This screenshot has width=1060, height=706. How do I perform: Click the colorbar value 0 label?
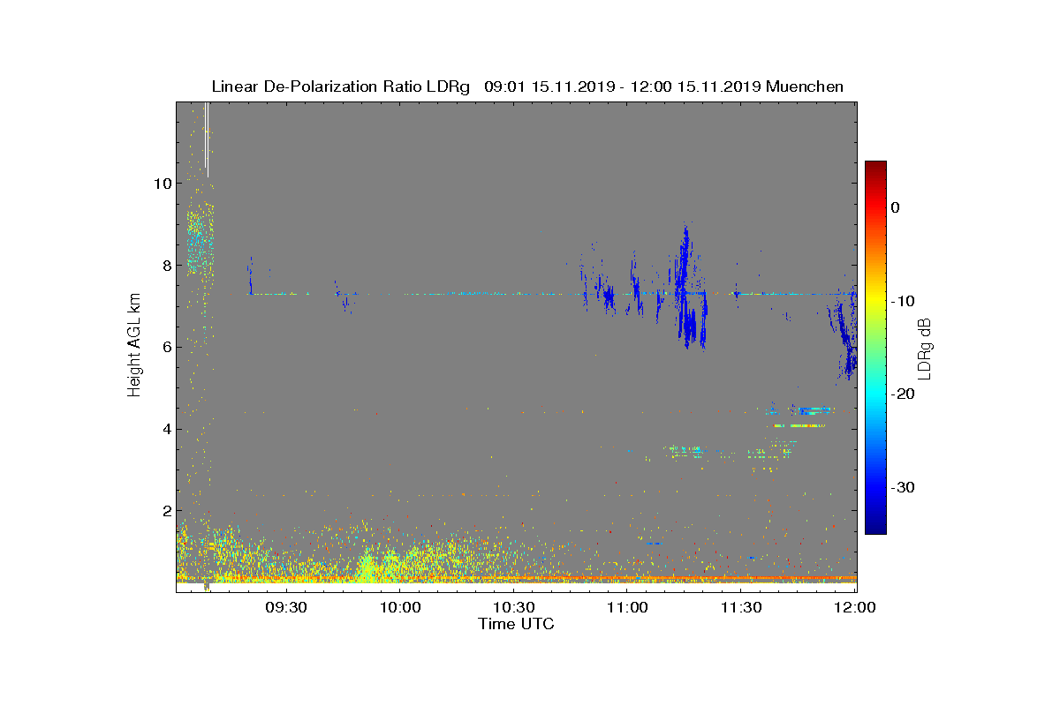896,207
